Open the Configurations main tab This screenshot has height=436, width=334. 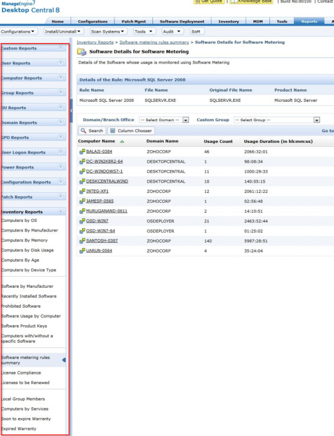(93, 21)
